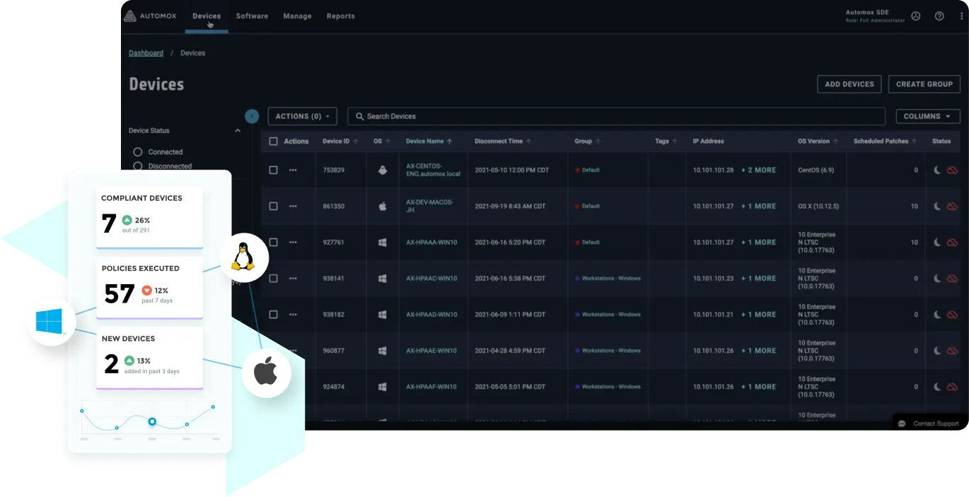
Task: Click the Automox logo icon
Action: point(129,16)
